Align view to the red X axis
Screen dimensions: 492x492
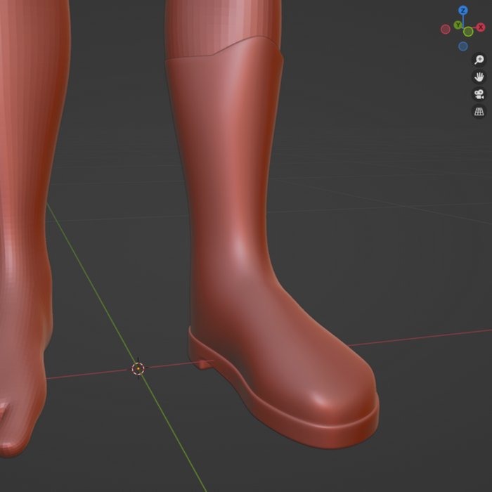click(481, 27)
